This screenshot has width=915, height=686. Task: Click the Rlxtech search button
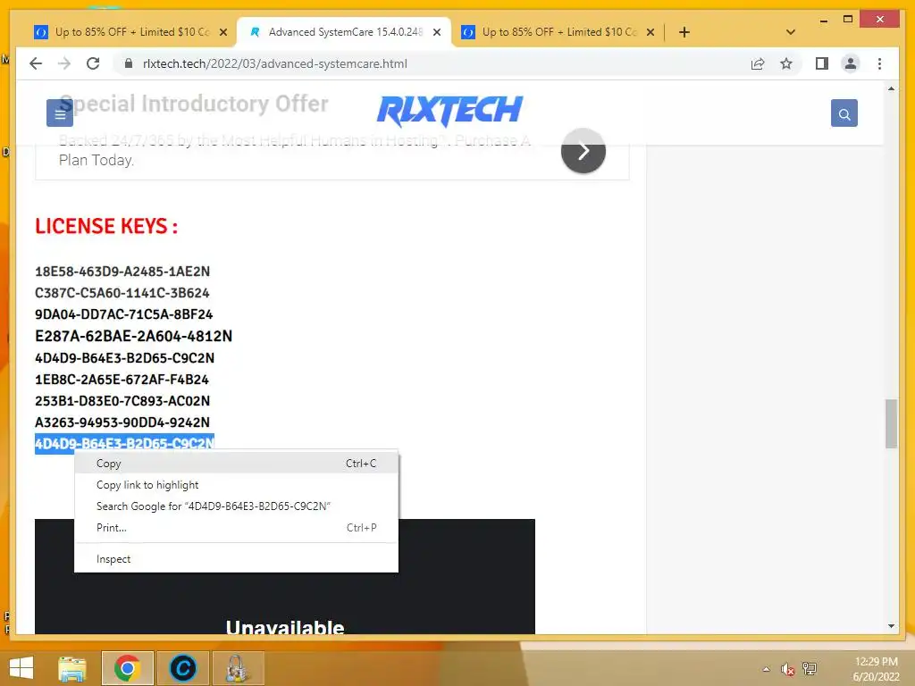pos(844,113)
